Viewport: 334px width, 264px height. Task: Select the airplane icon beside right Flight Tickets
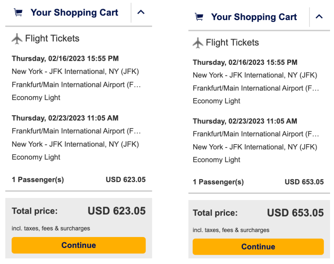pyautogui.click(x=198, y=42)
